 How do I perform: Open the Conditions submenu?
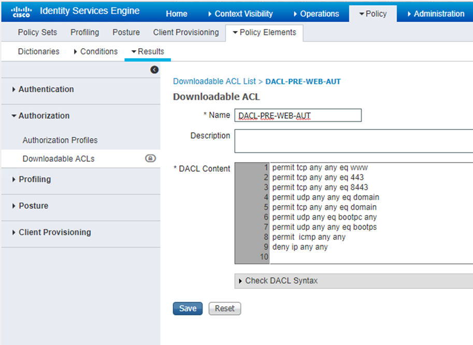coord(96,52)
